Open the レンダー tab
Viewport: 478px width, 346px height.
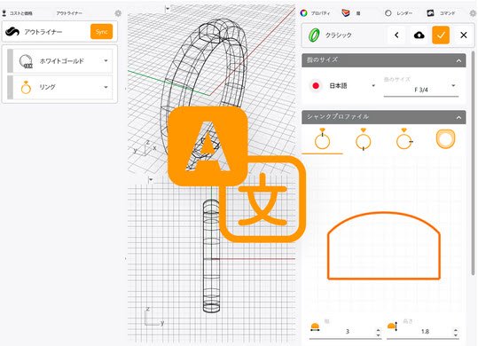(x=399, y=13)
